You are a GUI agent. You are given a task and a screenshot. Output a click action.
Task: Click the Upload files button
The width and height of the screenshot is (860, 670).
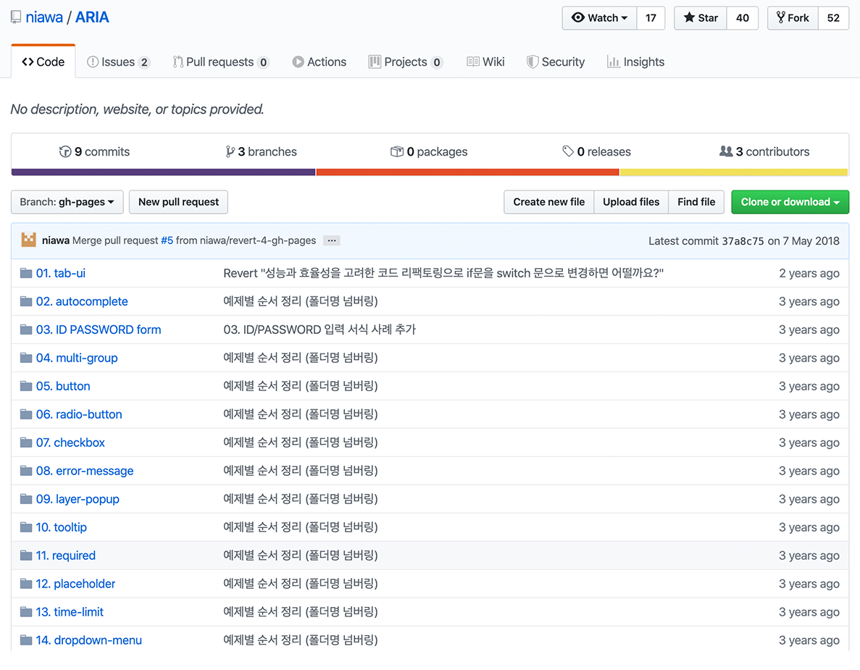coord(631,202)
